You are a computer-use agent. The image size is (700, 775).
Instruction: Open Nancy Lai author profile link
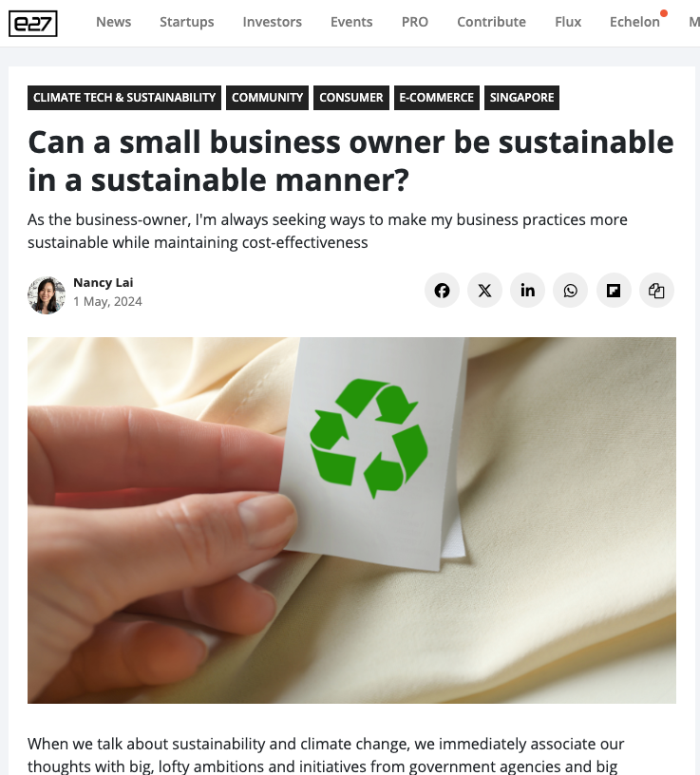pyautogui.click(x=104, y=282)
